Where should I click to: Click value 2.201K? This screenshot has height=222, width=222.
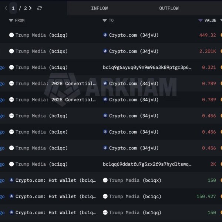208,51
